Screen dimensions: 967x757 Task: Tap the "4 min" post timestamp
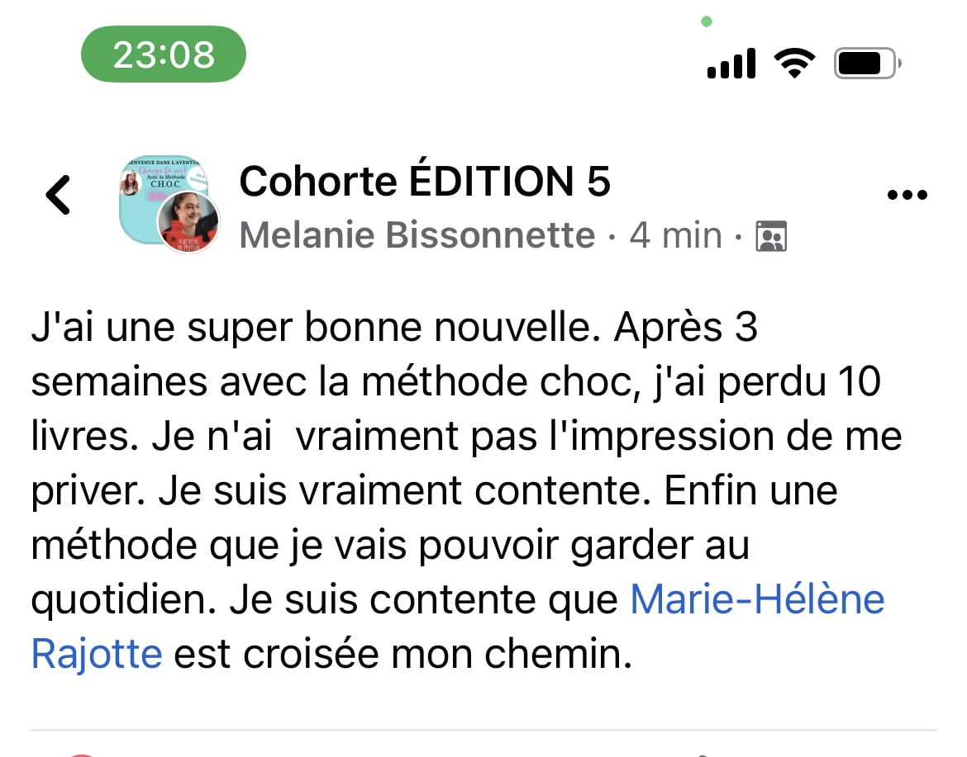point(676,236)
